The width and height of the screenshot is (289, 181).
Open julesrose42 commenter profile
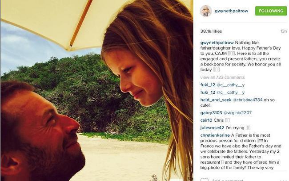click(213, 128)
